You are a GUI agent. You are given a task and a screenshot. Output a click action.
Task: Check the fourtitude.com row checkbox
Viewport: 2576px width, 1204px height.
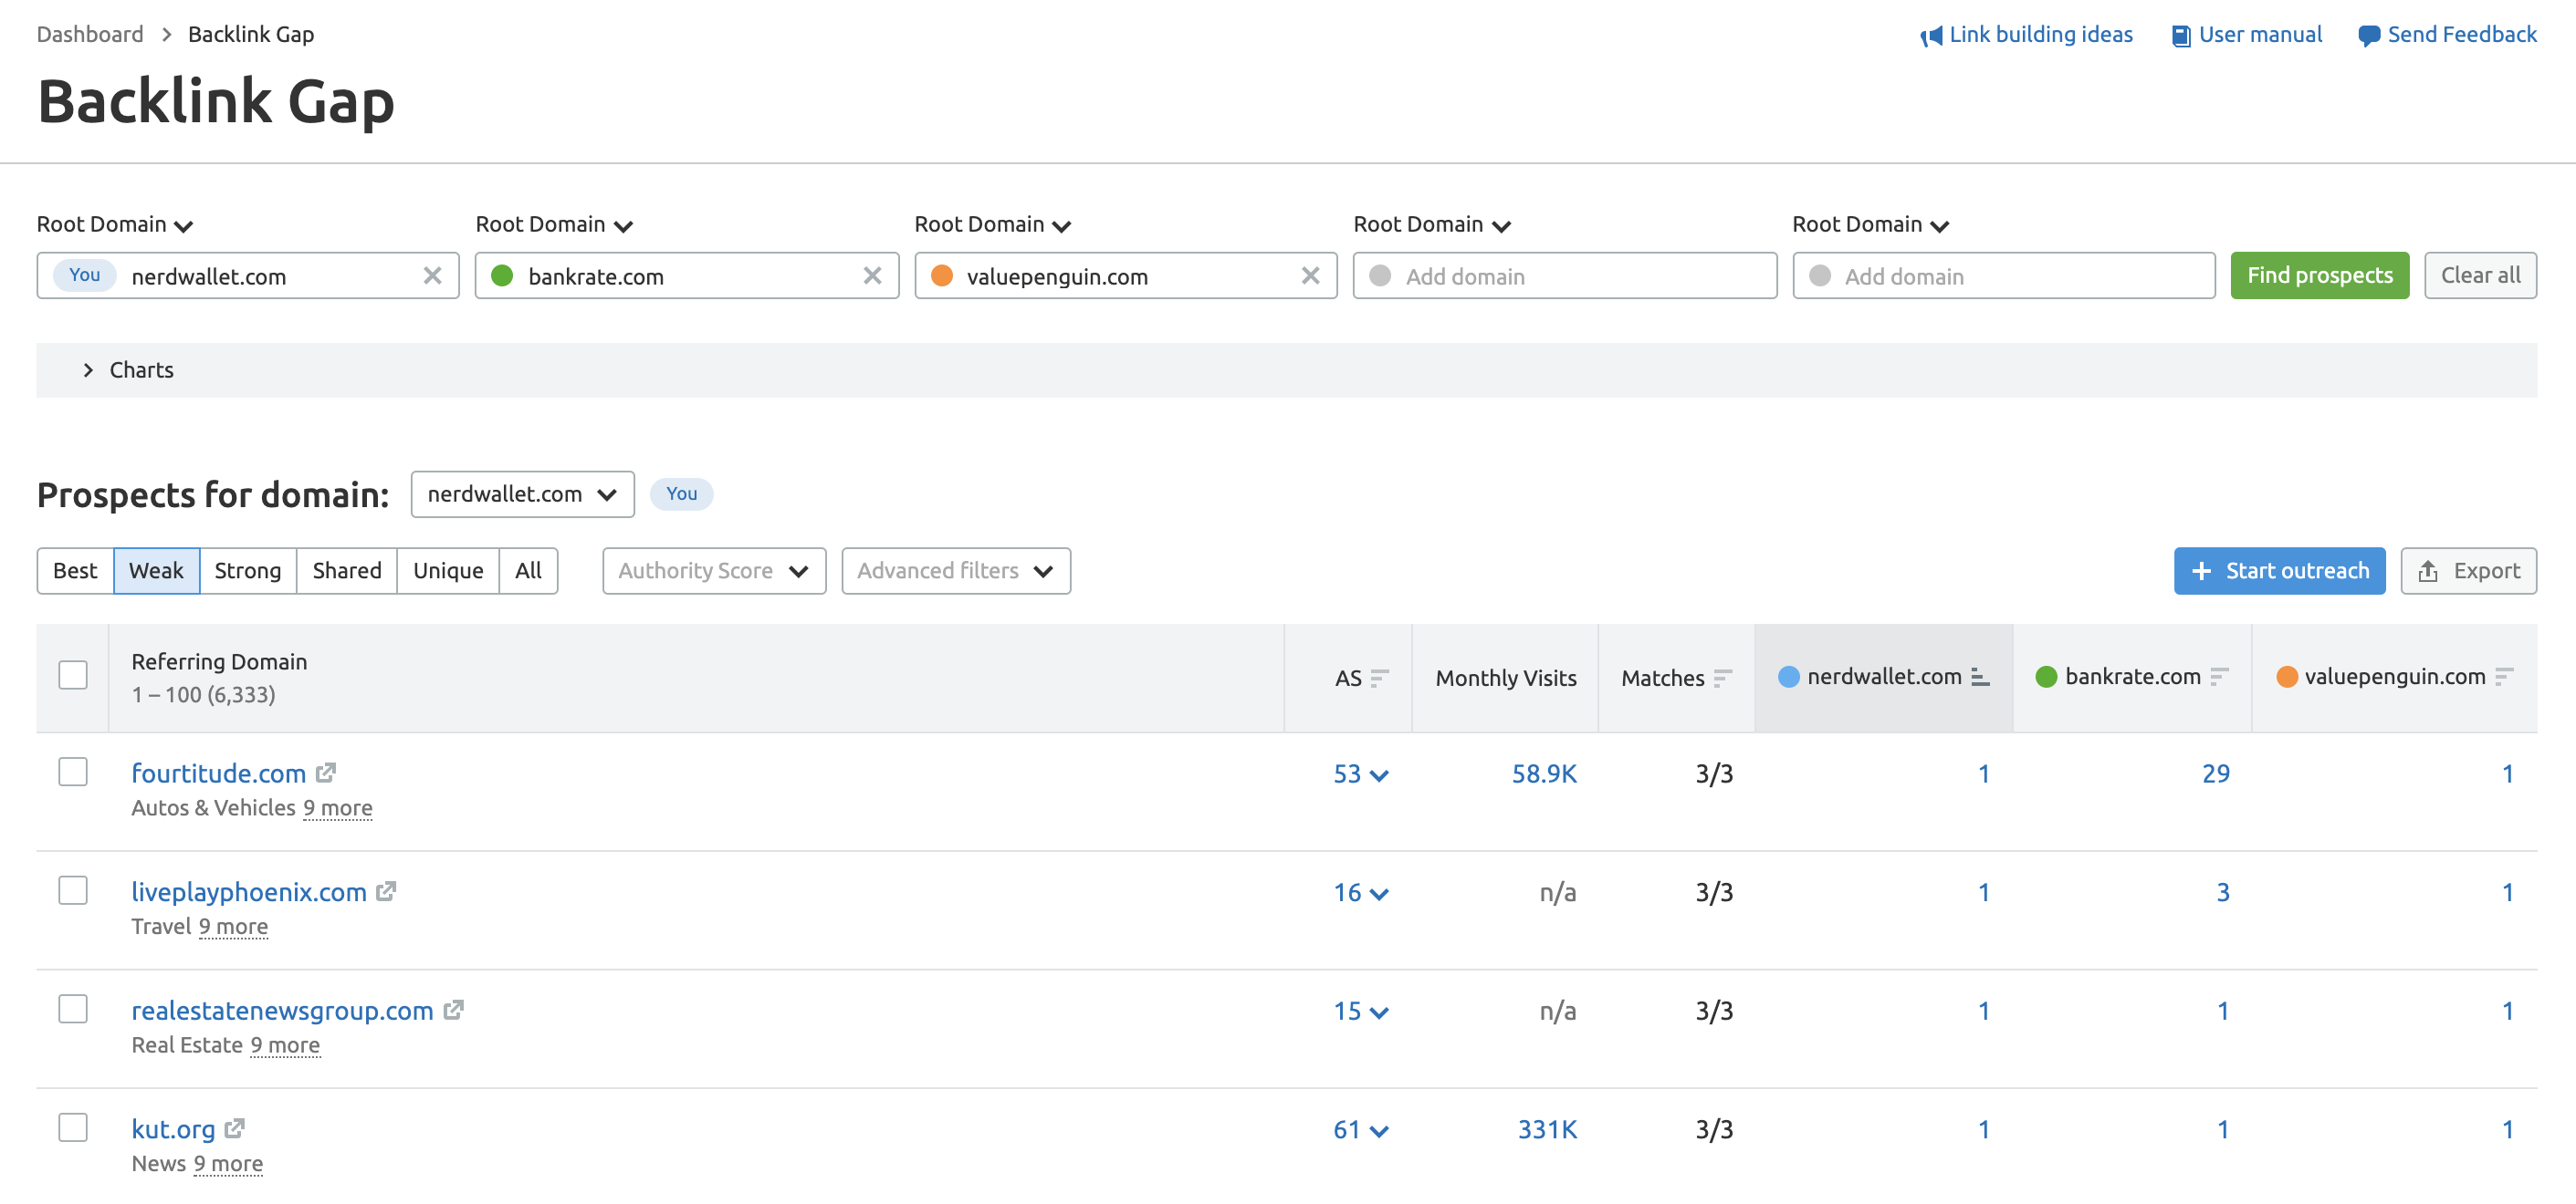73,772
